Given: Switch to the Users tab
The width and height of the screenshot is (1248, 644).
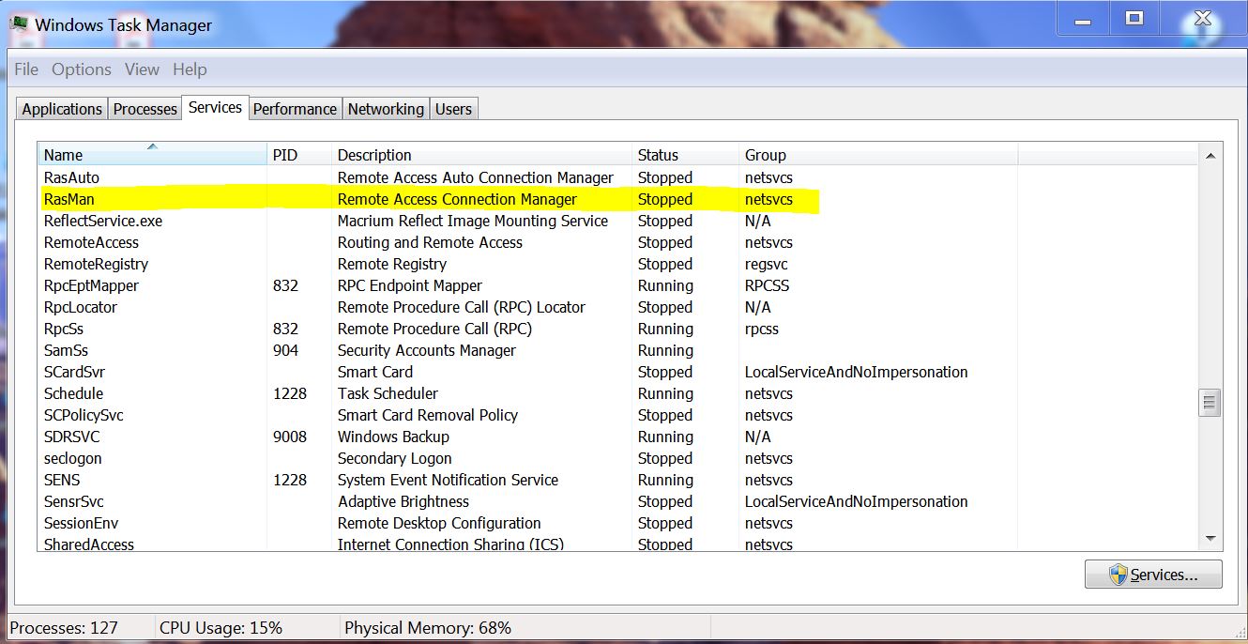Looking at the screenshot, I should coord(453,109).
